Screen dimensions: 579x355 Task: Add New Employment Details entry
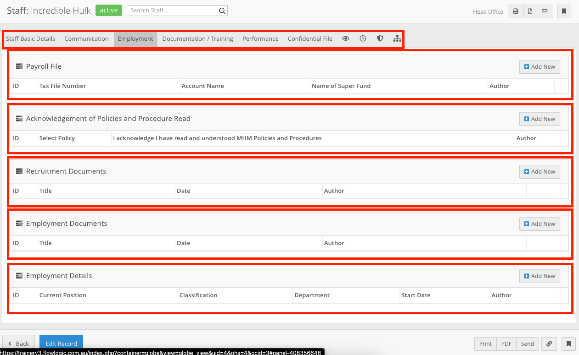(x=540, y=276)
